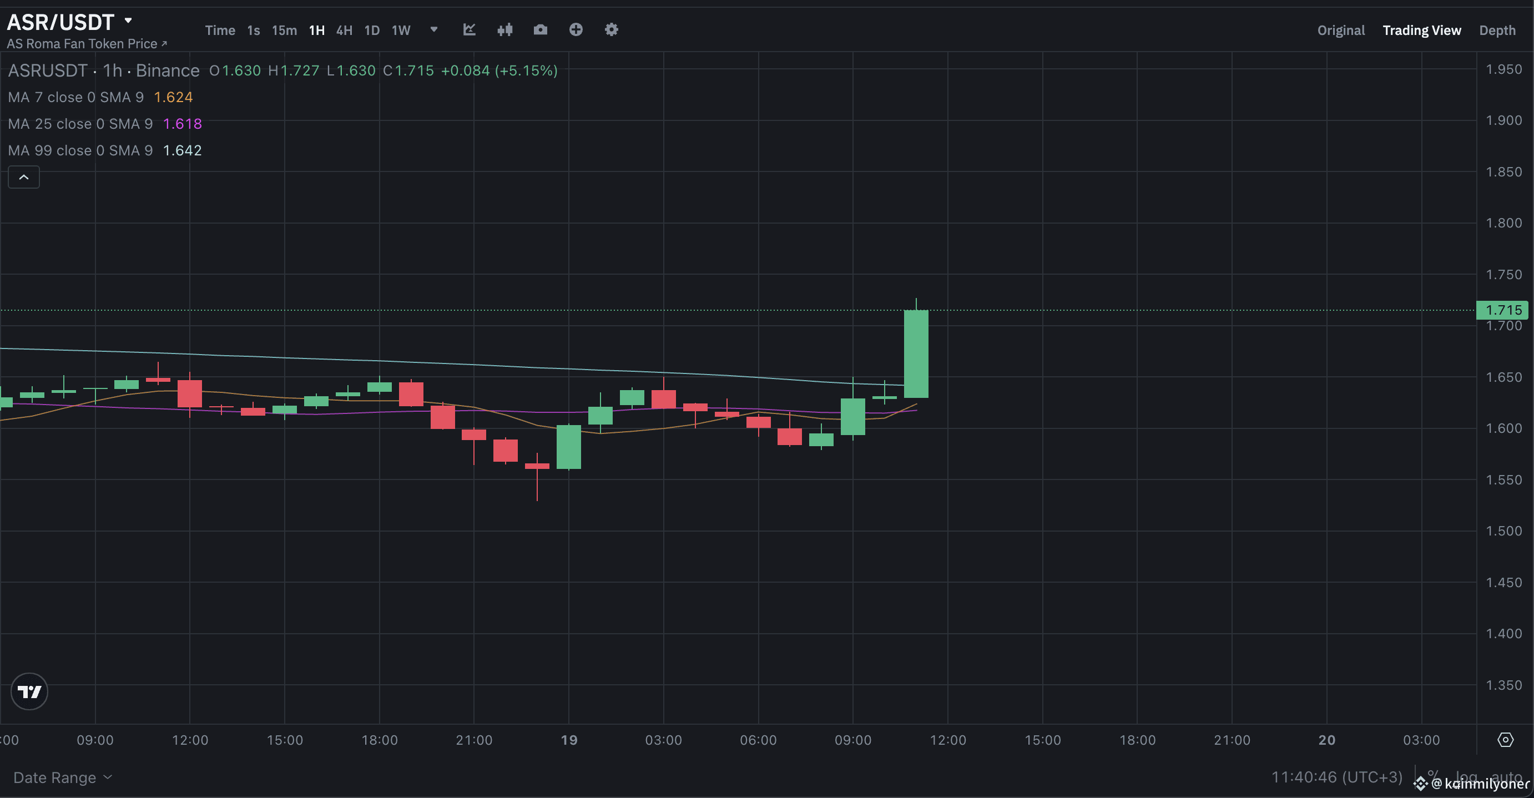Collapse the MA indicators panel
The image size is (1534, 798).
pos(23,177)
